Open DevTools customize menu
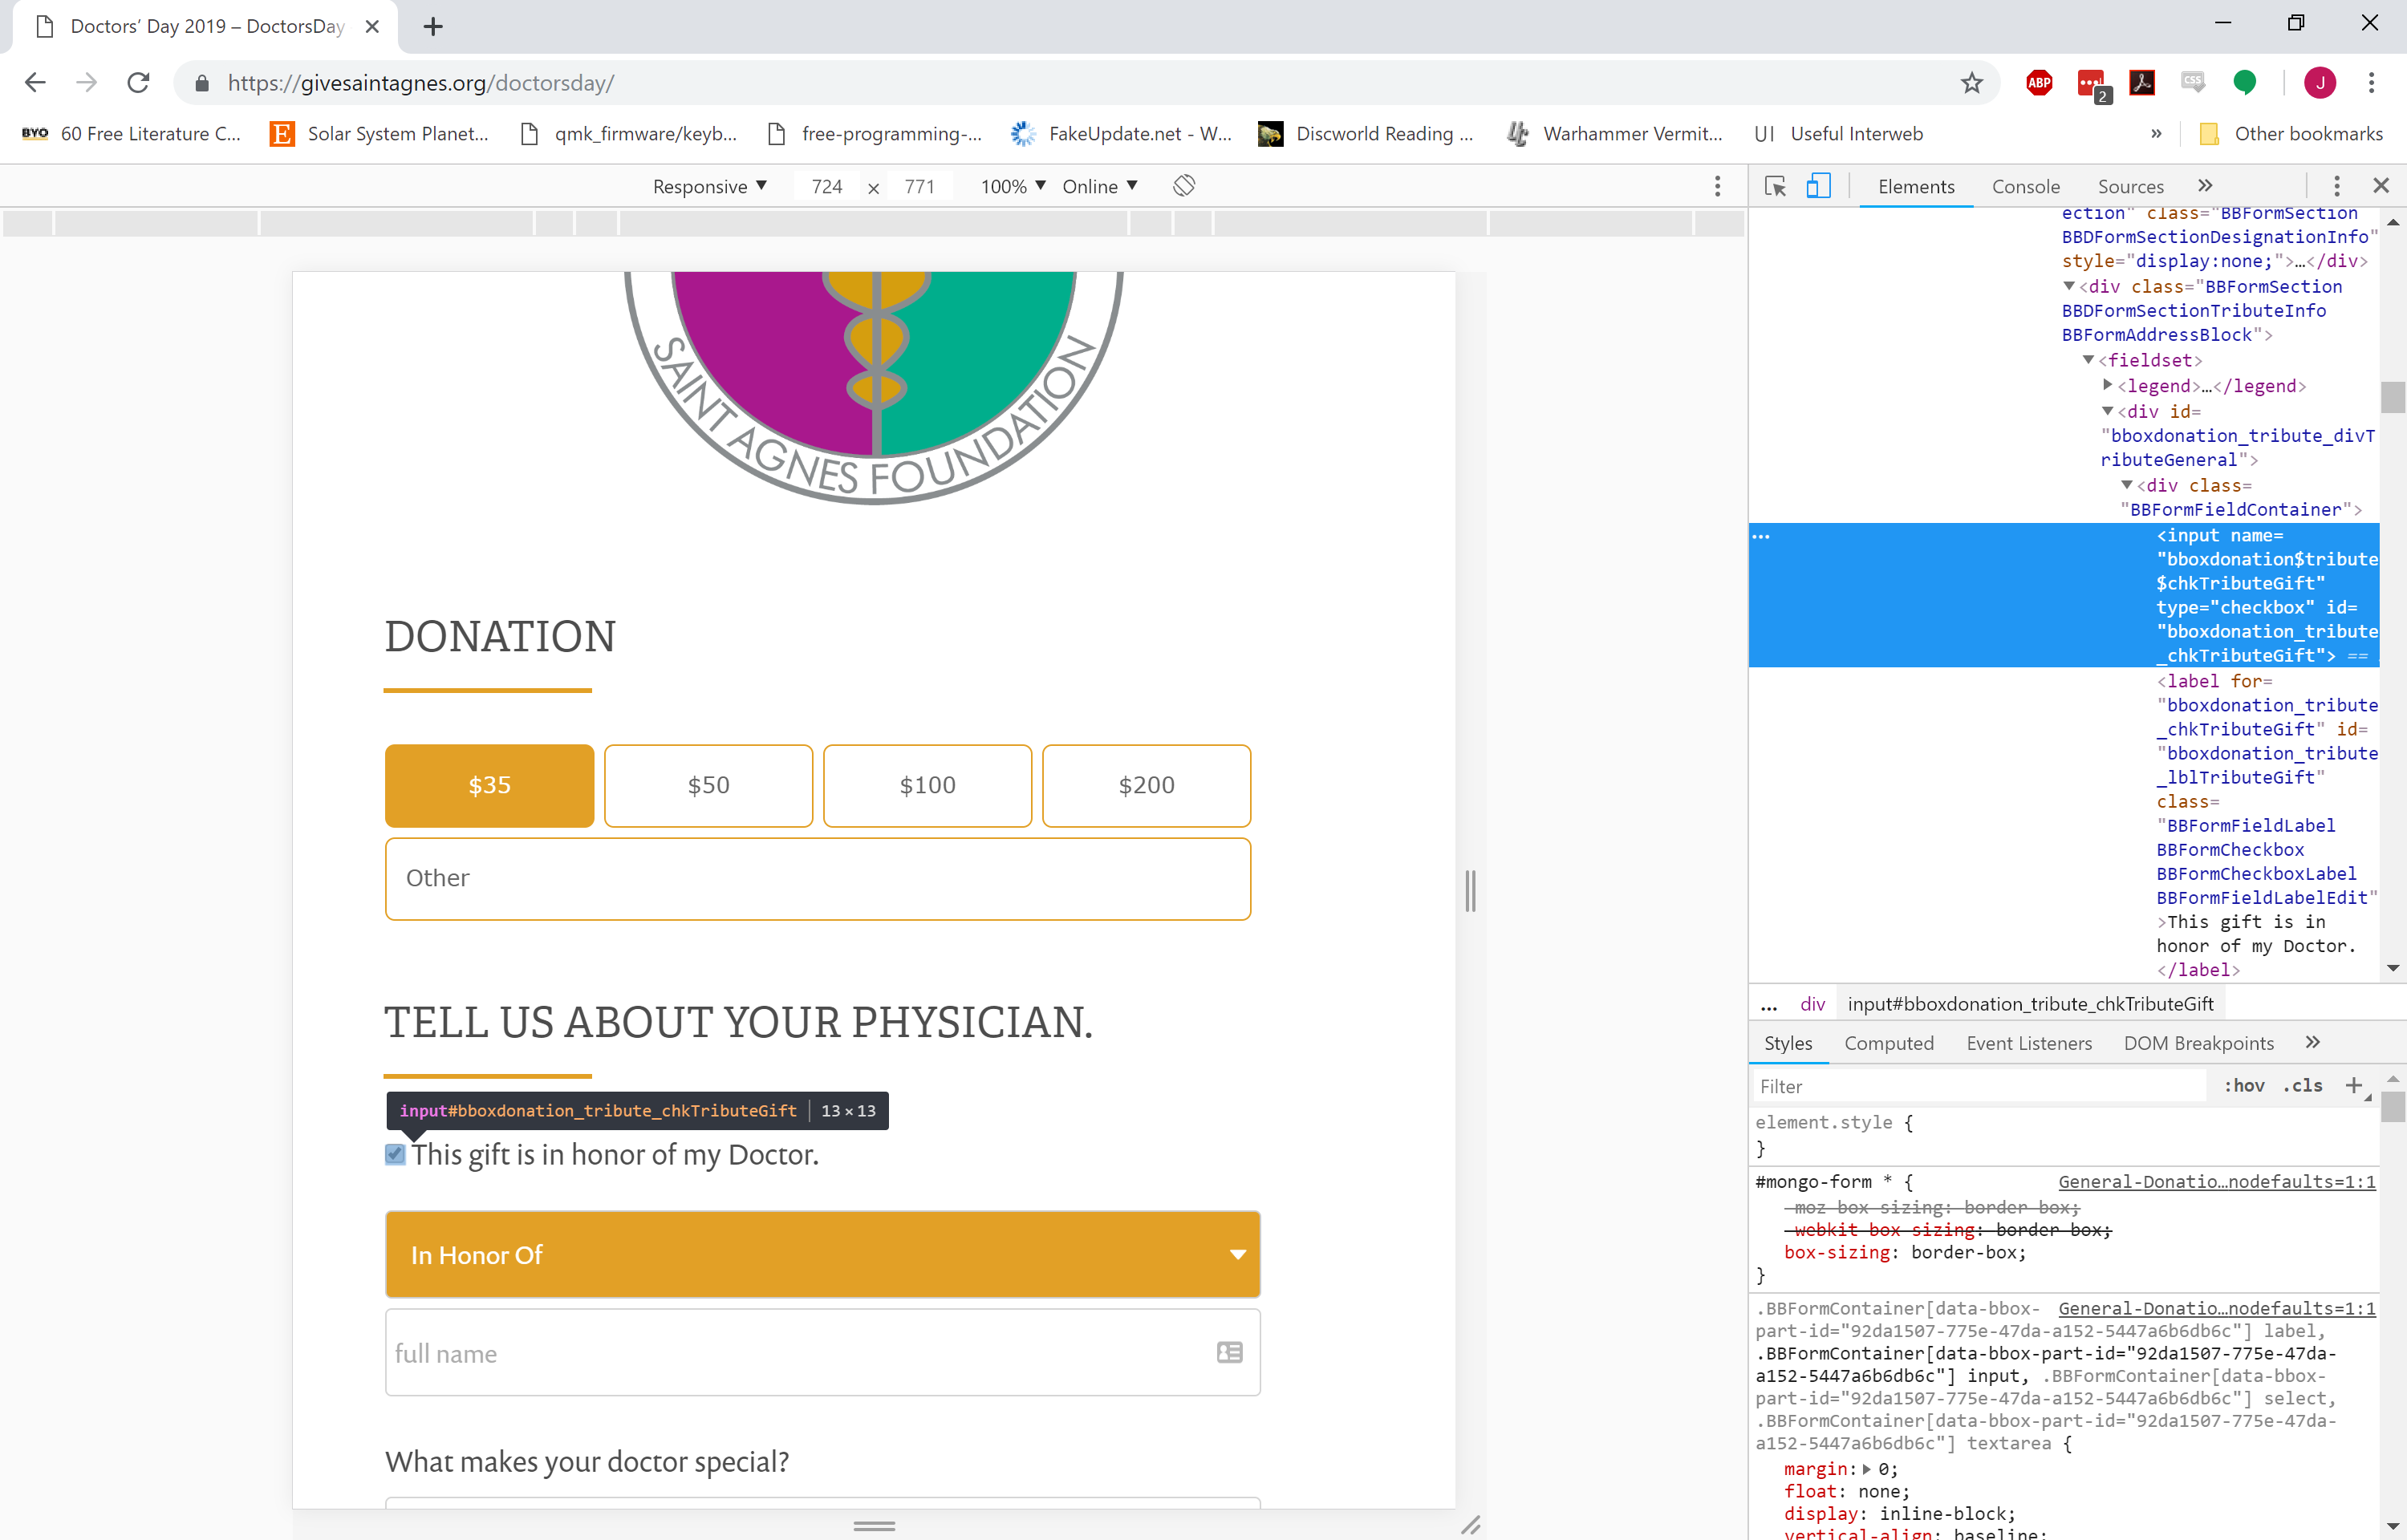Viewport: 2407px width, 1540px height. tap(2336, 186)
